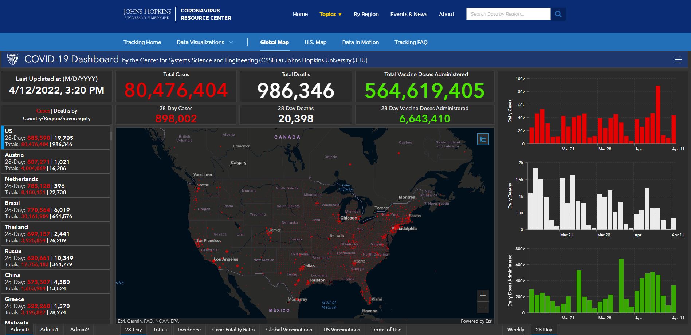Expand the Data Visualizations menu
691x335 pixels.
pos(205,42)
